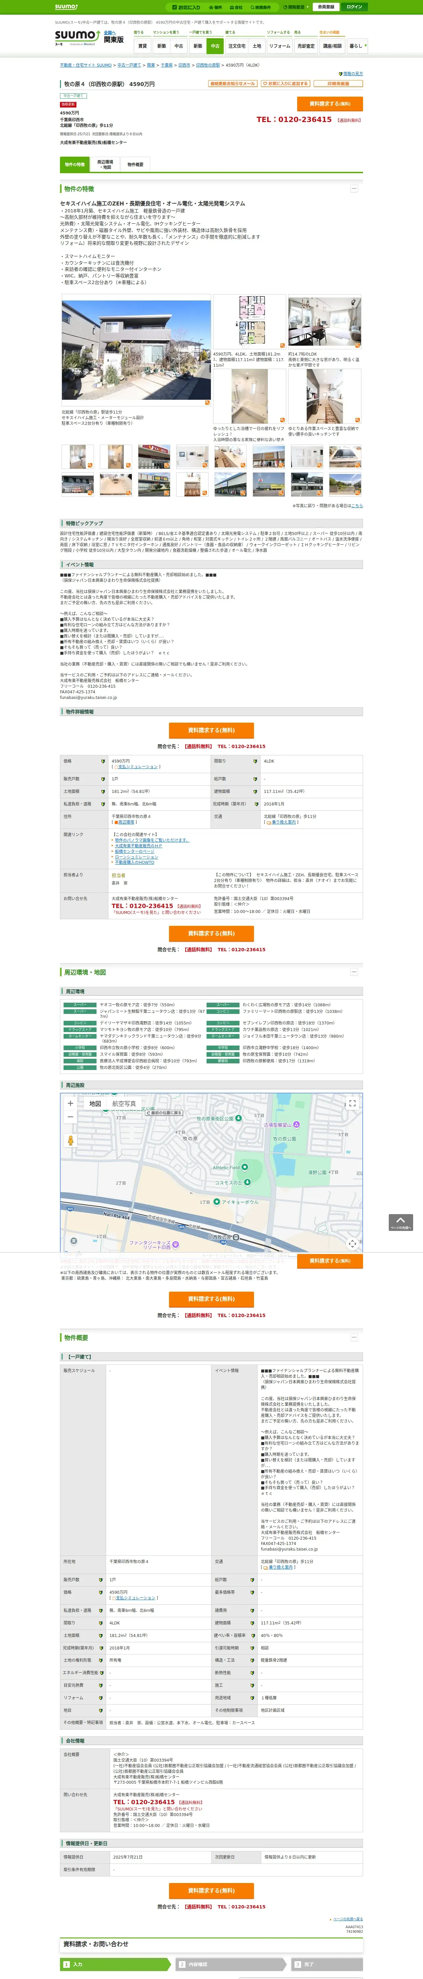This screenshot has height=1979, width=423.
Task: Collapse the 物件の特徴 section
Action: 354,188
